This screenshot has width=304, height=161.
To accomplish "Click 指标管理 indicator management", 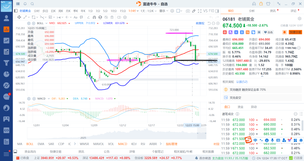I will [x=171, y=144].
